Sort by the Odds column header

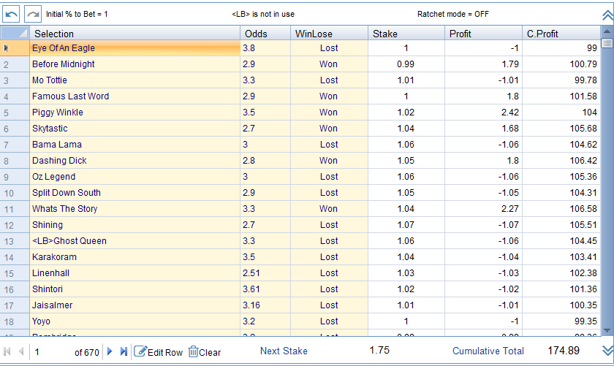[x=265, y=34]
